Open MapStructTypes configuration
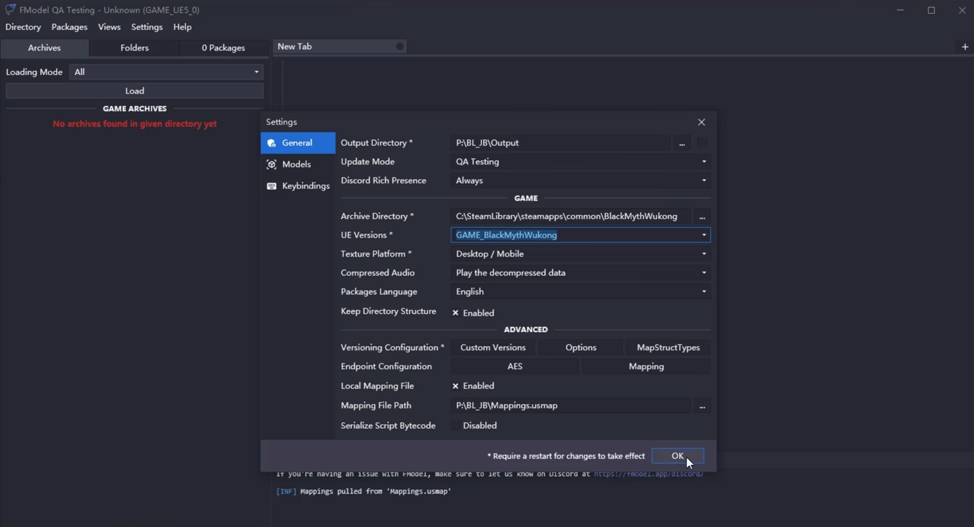Screen dimensions: 974x527 tap(668, 348)
